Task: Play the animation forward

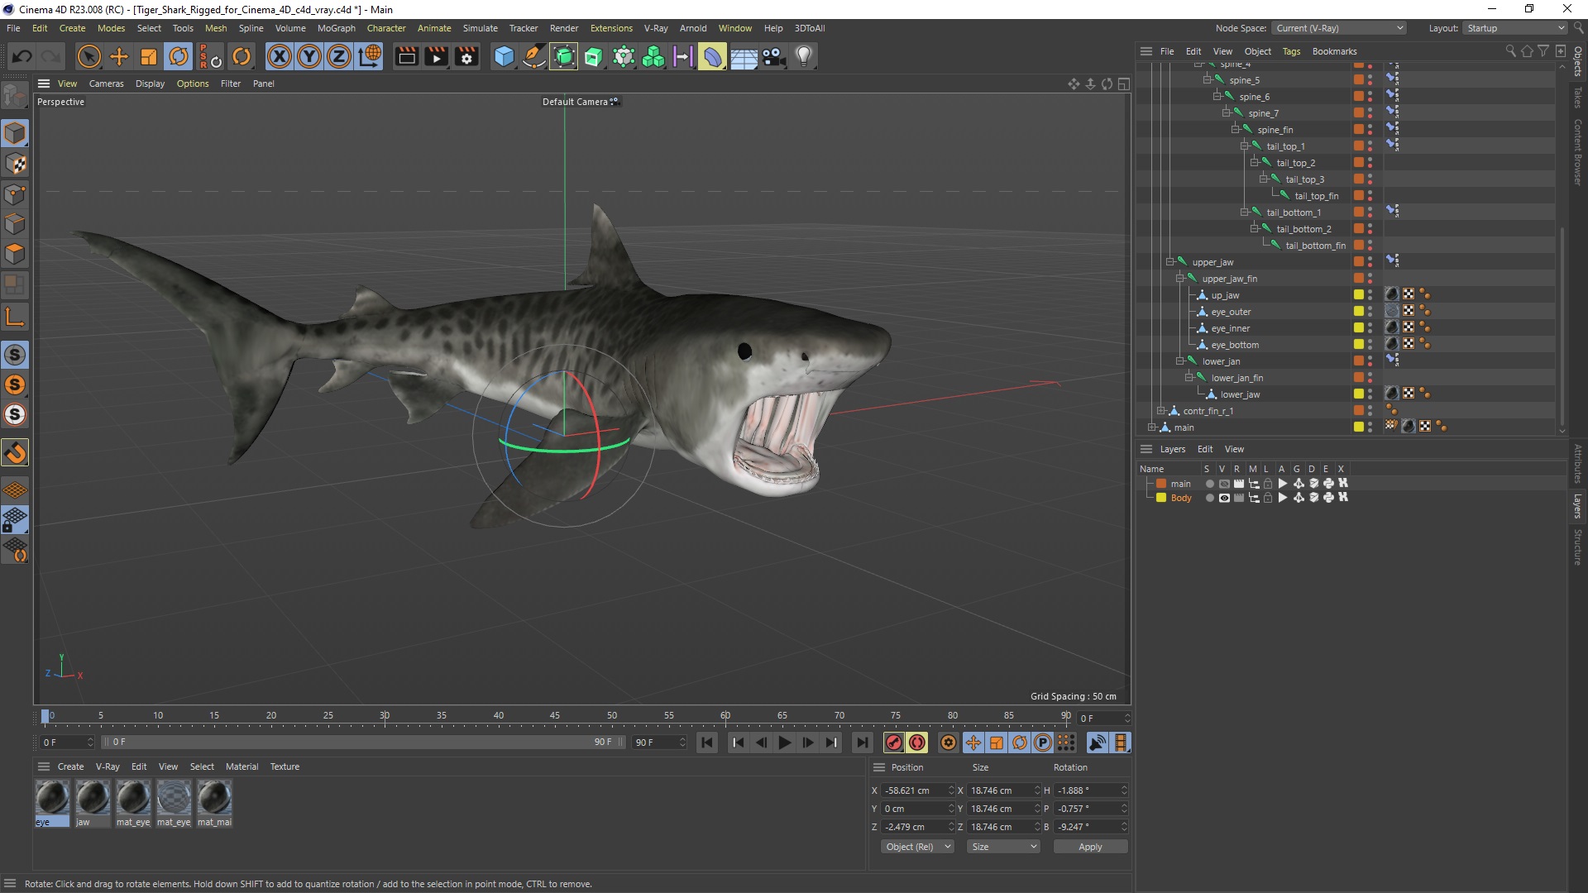Action: (x=784, y=743)
